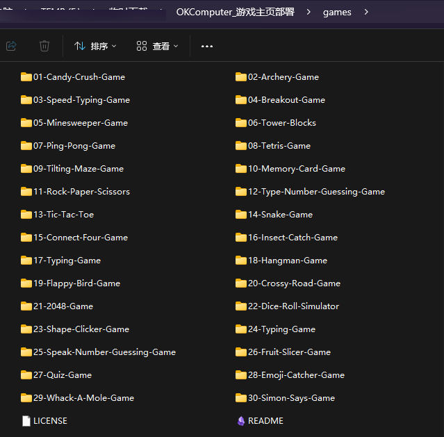444x437 pixels.
Task: Click the share icon in toolbar
Action: pos(11,46)
